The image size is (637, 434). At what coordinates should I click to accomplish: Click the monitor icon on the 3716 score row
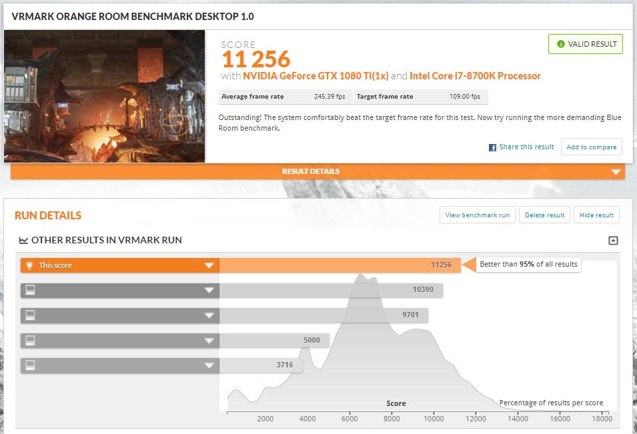coord(30,365)
